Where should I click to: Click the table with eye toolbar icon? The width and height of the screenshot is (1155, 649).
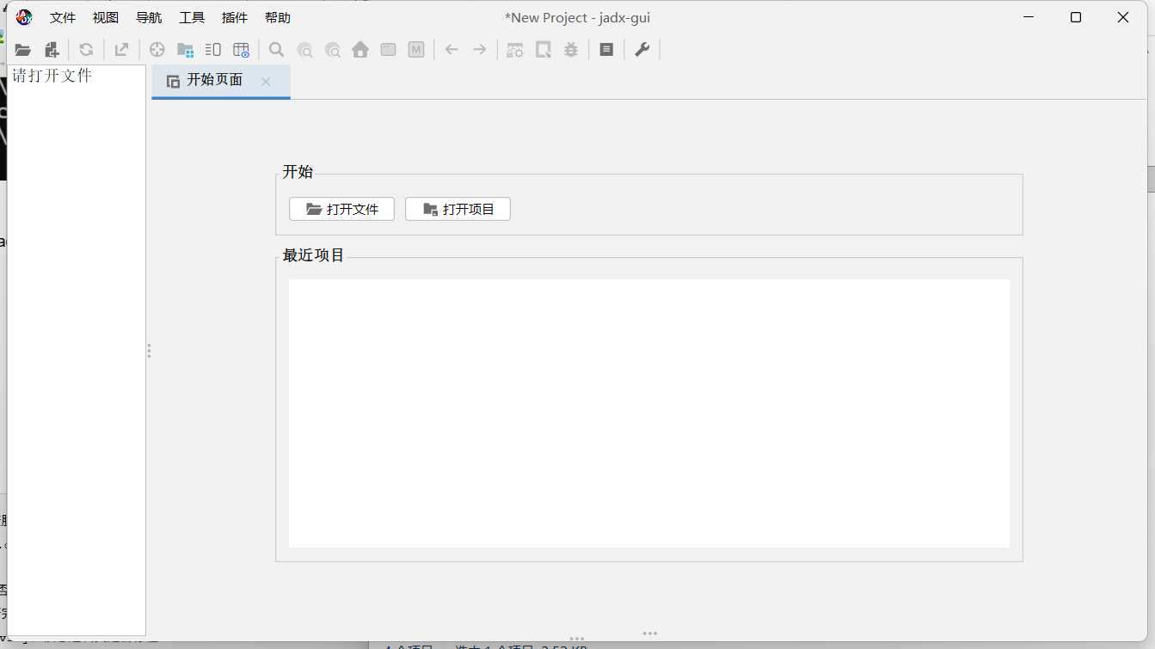(x=242, y=50)
